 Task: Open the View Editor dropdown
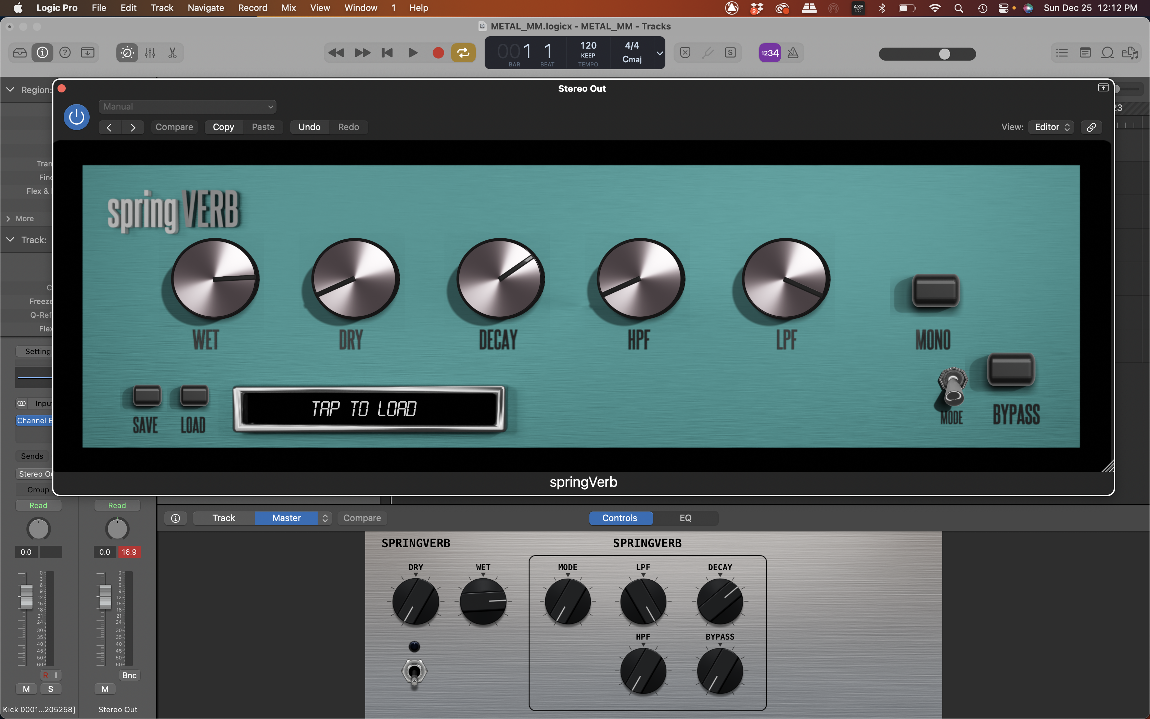tap(1051, 127)
